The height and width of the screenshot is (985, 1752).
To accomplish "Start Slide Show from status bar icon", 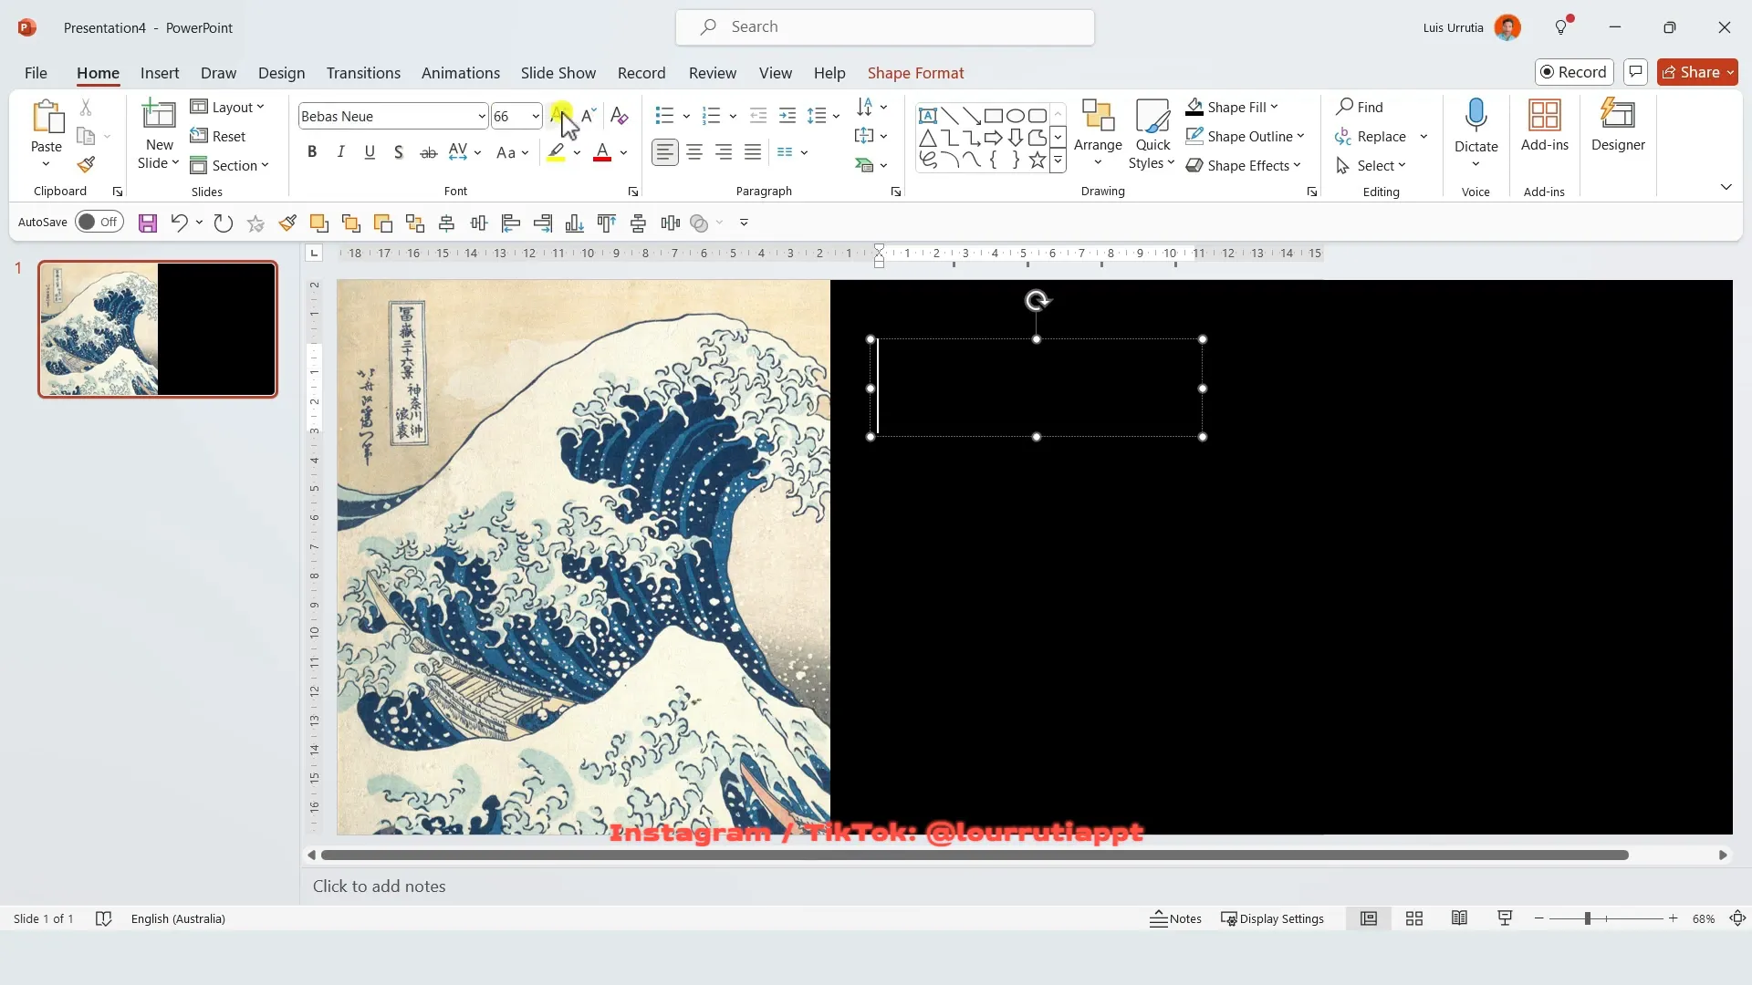I will (1505, 918).
